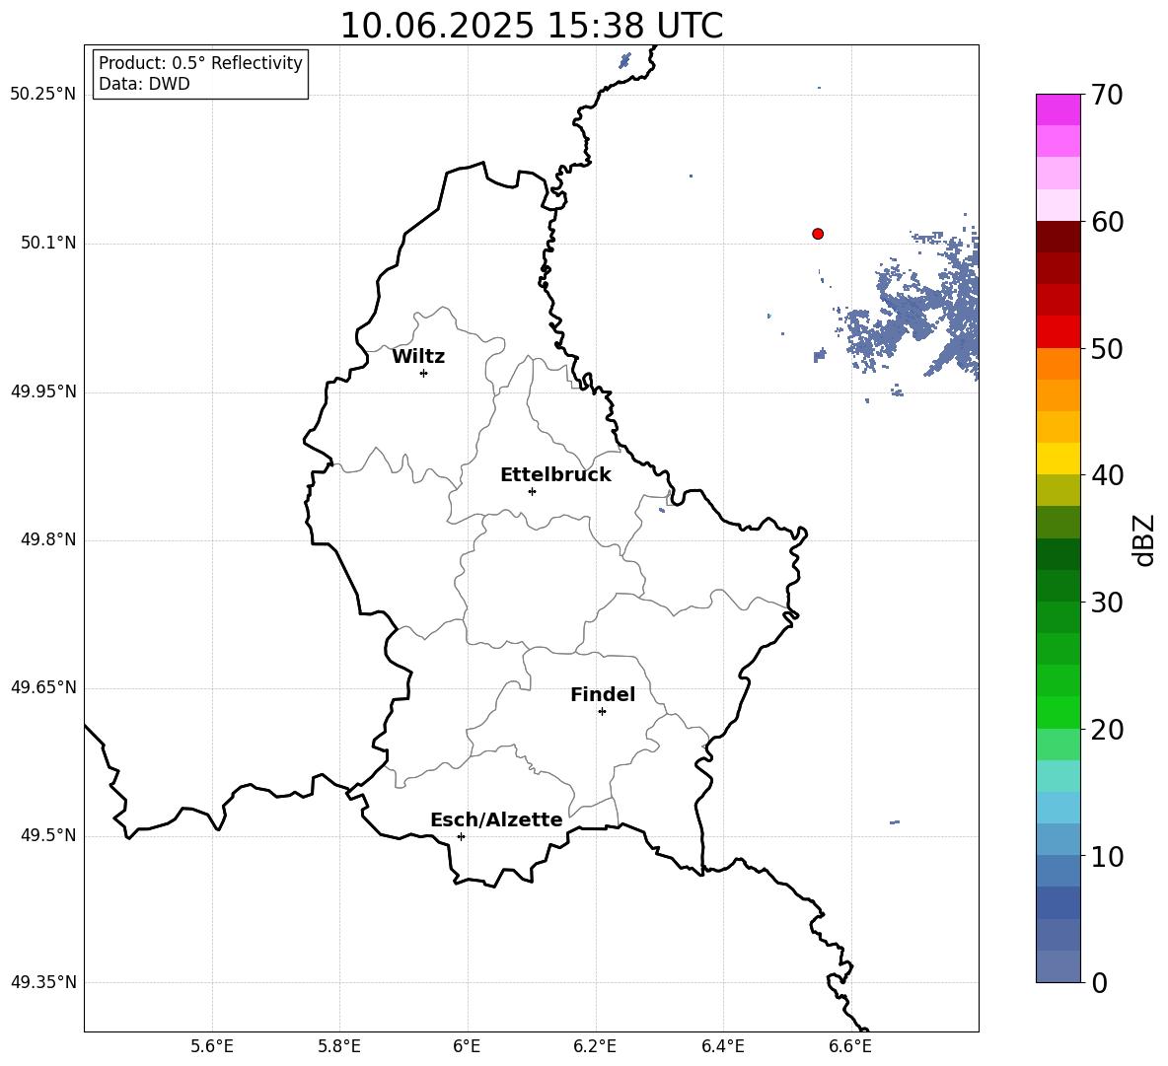Screen dimensions: 1168x1066
Task: Click the 5.8°E longitude label
Action: (339, 1046)
